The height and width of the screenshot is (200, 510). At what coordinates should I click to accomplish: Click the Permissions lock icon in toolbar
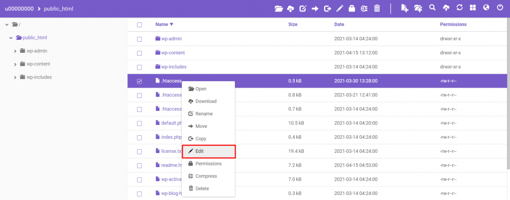coord(352,8)
